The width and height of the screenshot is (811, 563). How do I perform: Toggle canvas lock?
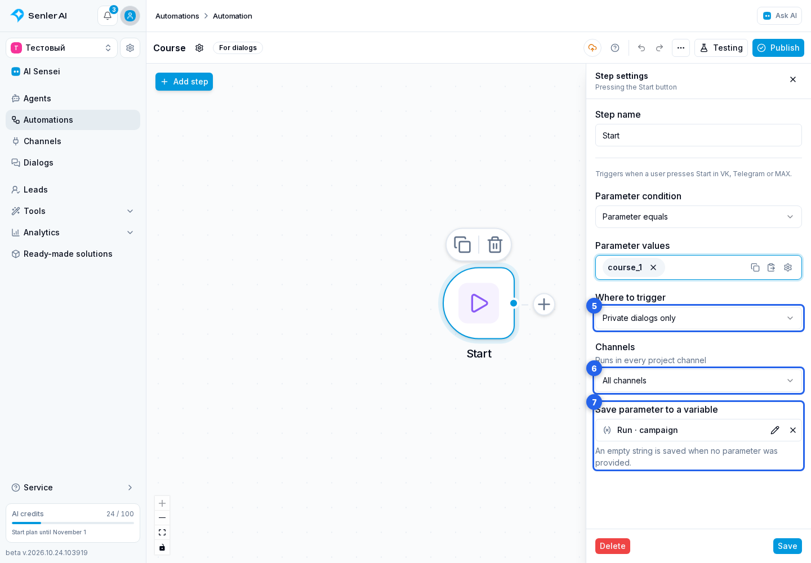click(162, 547)
